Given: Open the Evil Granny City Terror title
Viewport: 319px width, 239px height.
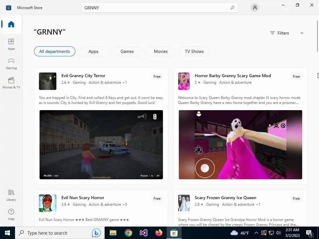Looking at the screenshot, I should [x=83, y=76].
